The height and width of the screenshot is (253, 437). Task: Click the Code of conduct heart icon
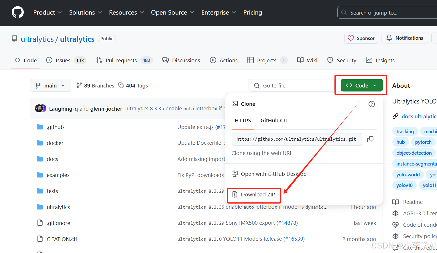[x=395, y=225]
